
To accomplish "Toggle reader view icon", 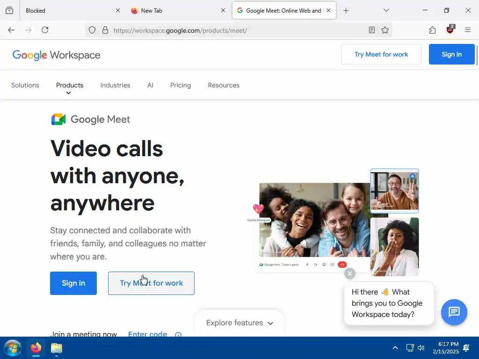I will [x=371, y=30].
